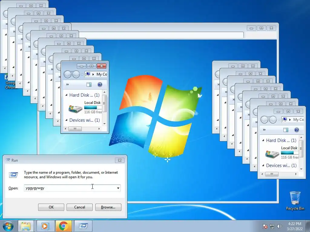
Task: Close the Run dialog with its X
Action: 120,160
